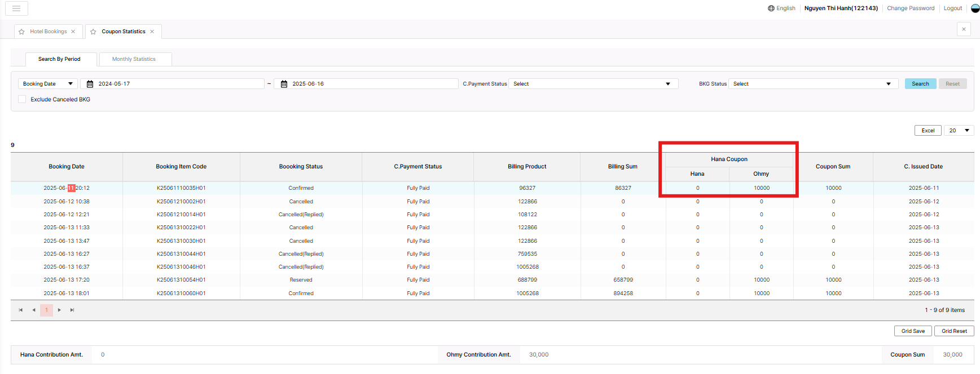Viewport: 980px width, 374px height.
Task: Click the theme toggle circle icon
Action: 975,8
